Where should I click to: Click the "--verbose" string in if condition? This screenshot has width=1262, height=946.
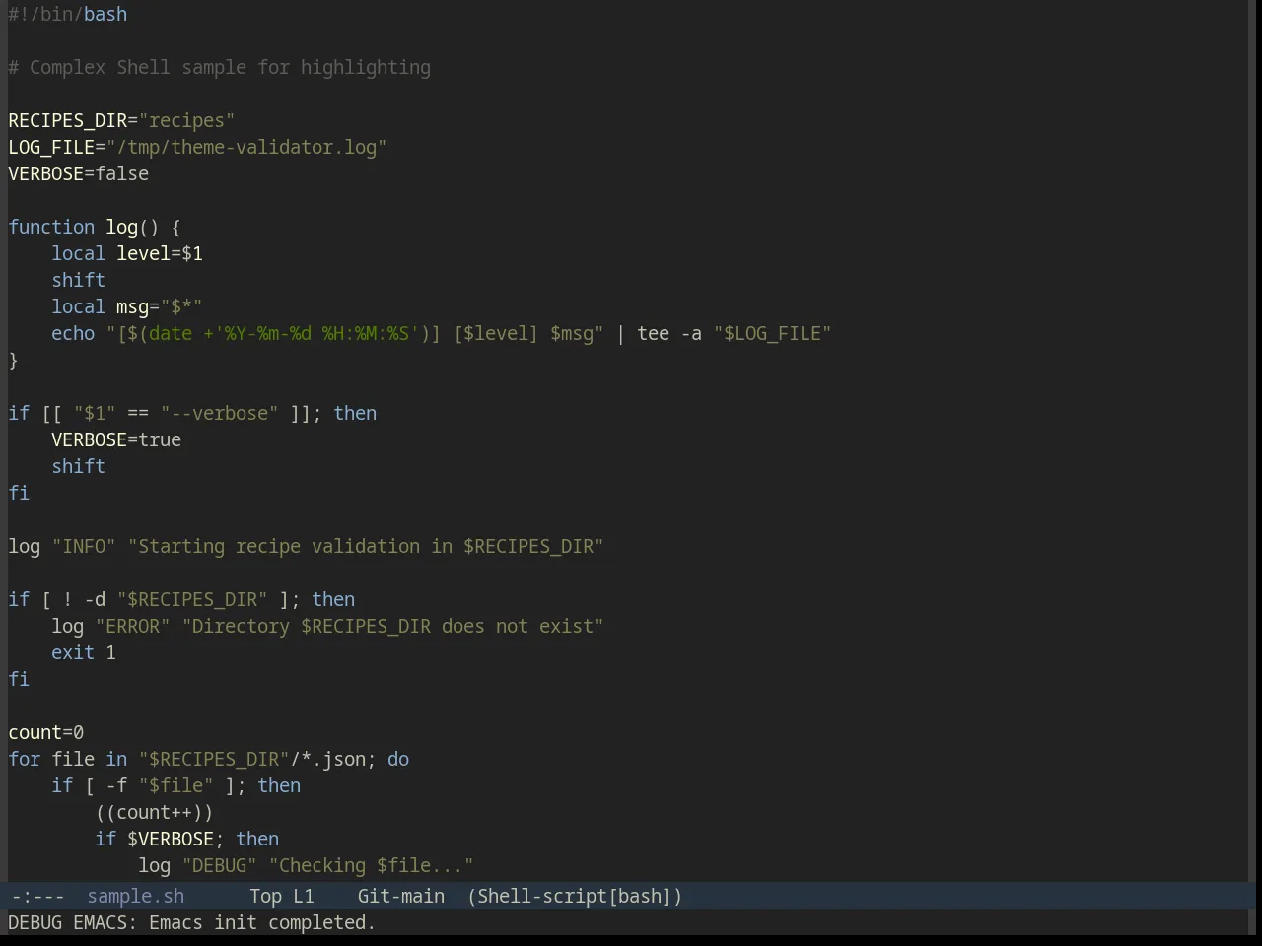click(219, 413)
